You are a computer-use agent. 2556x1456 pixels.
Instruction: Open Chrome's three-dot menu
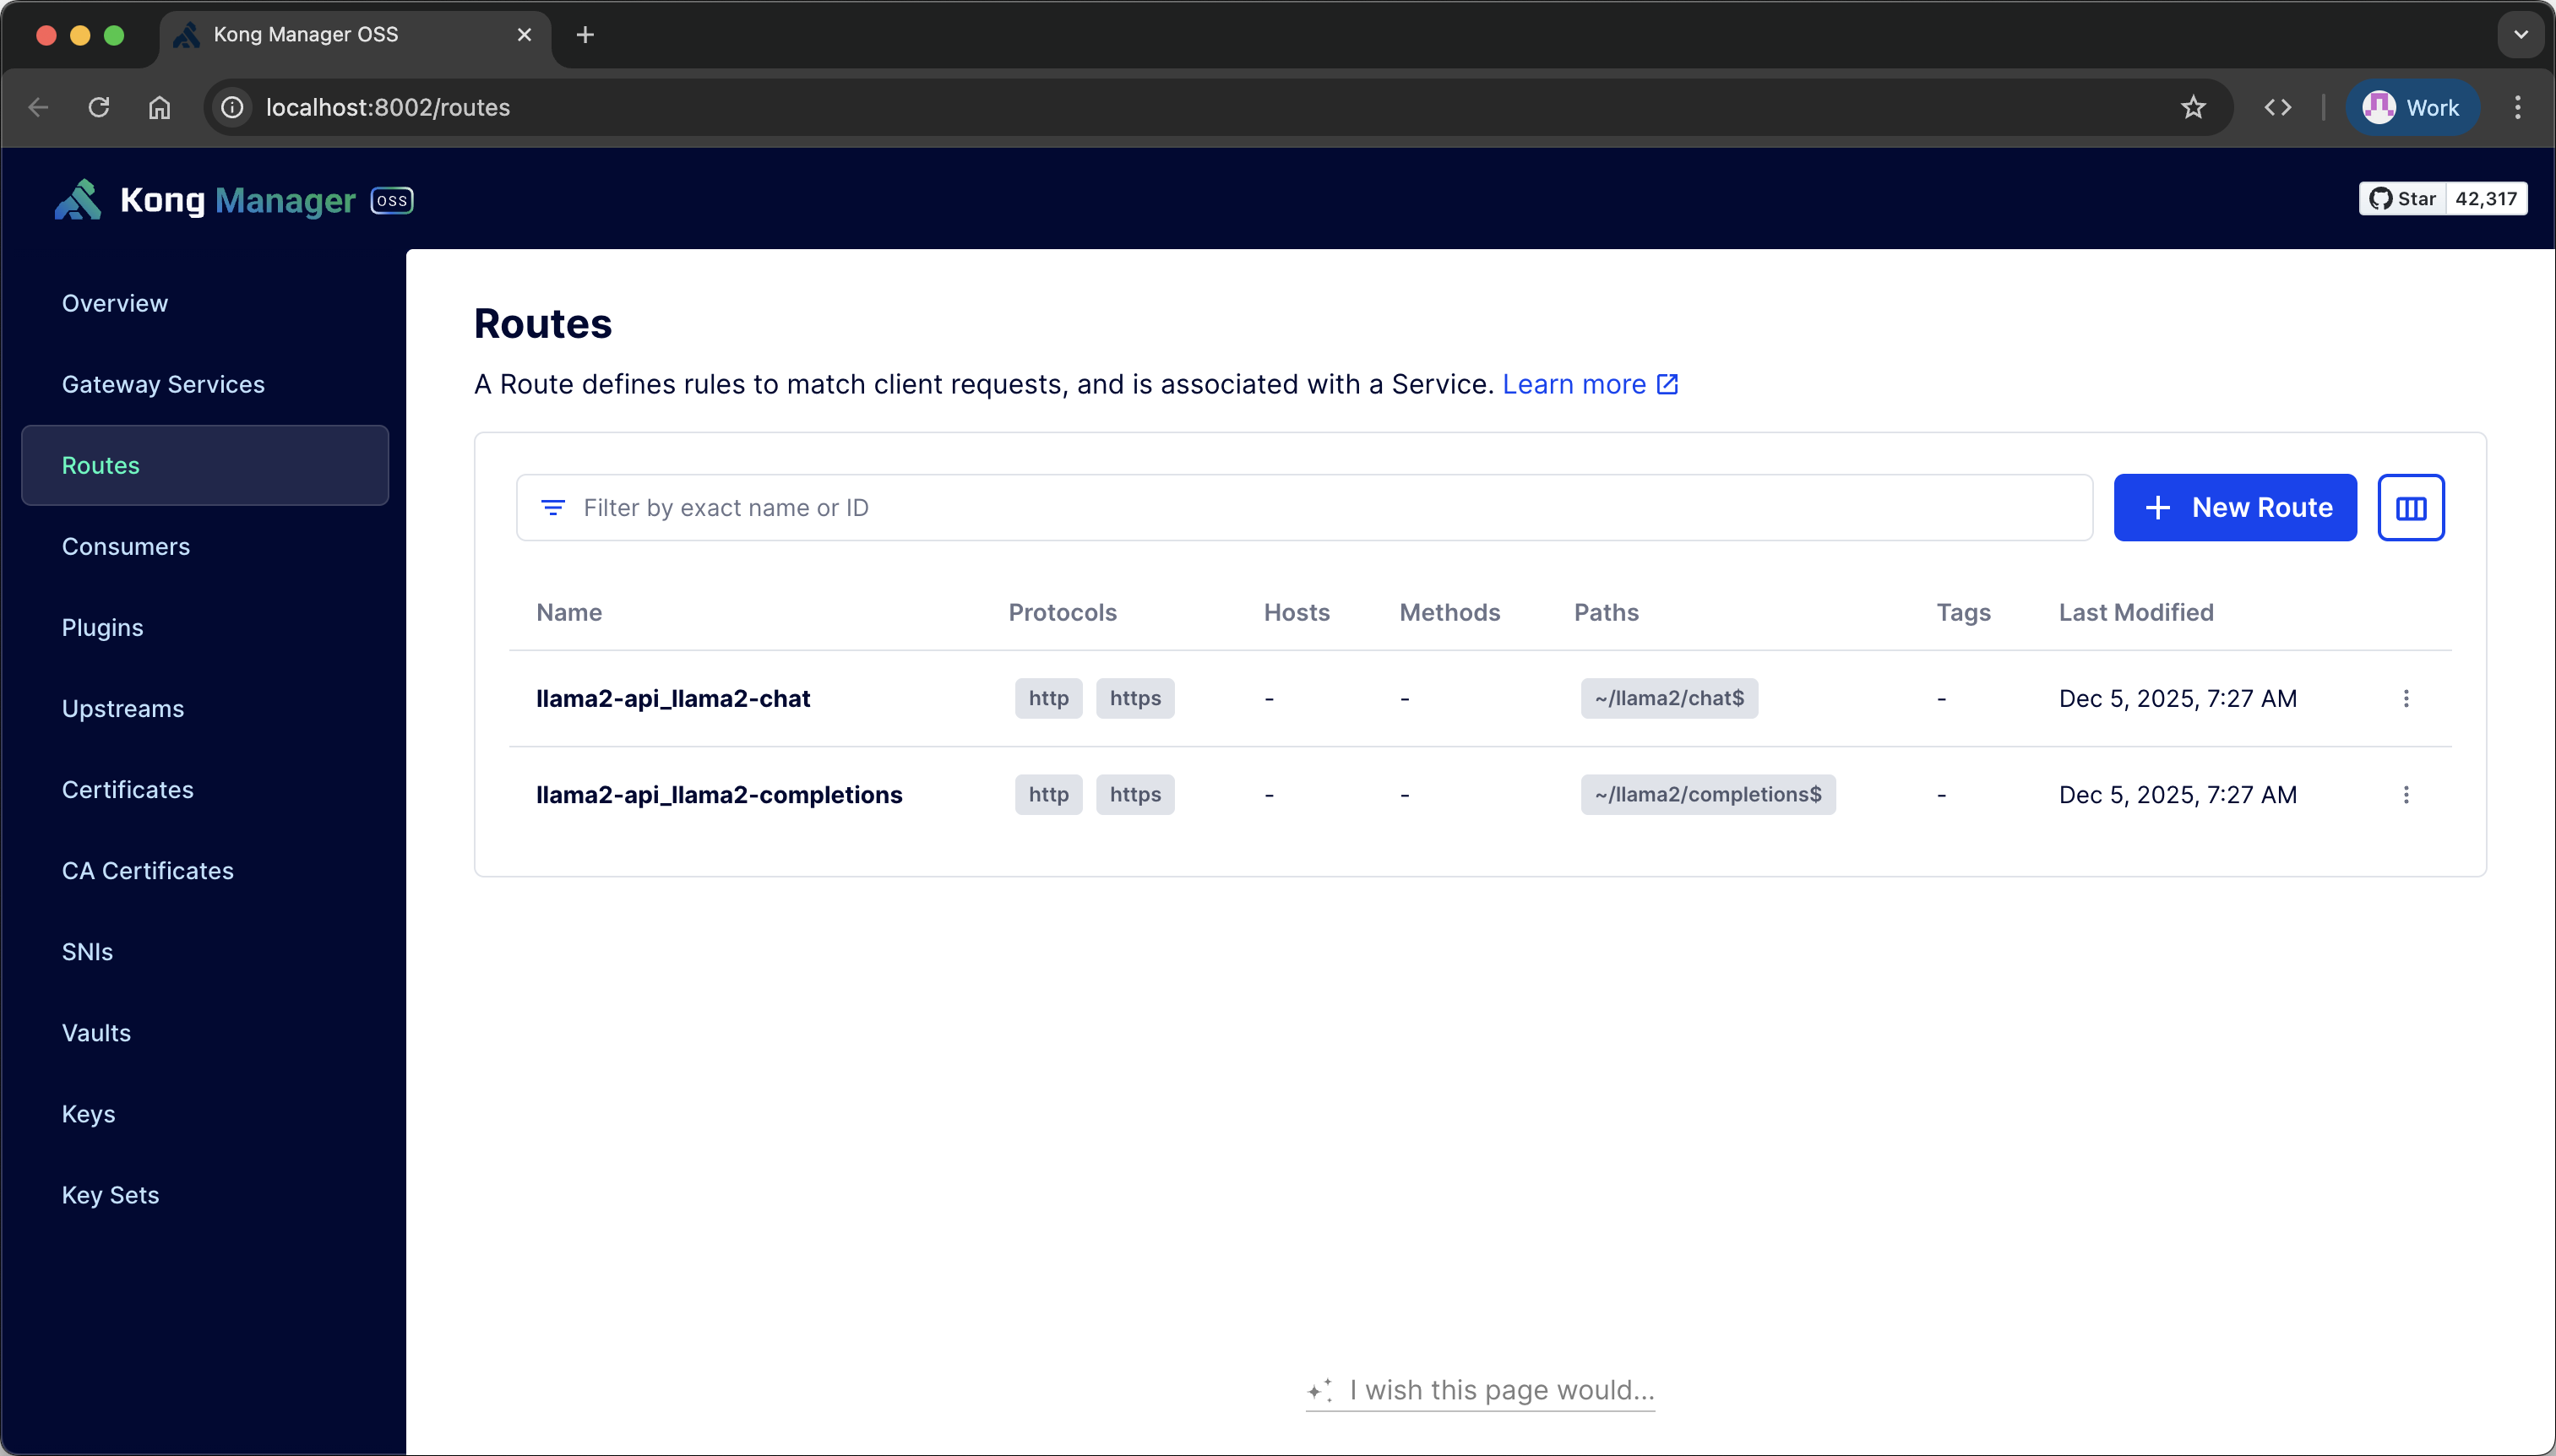coord(2517,107)
